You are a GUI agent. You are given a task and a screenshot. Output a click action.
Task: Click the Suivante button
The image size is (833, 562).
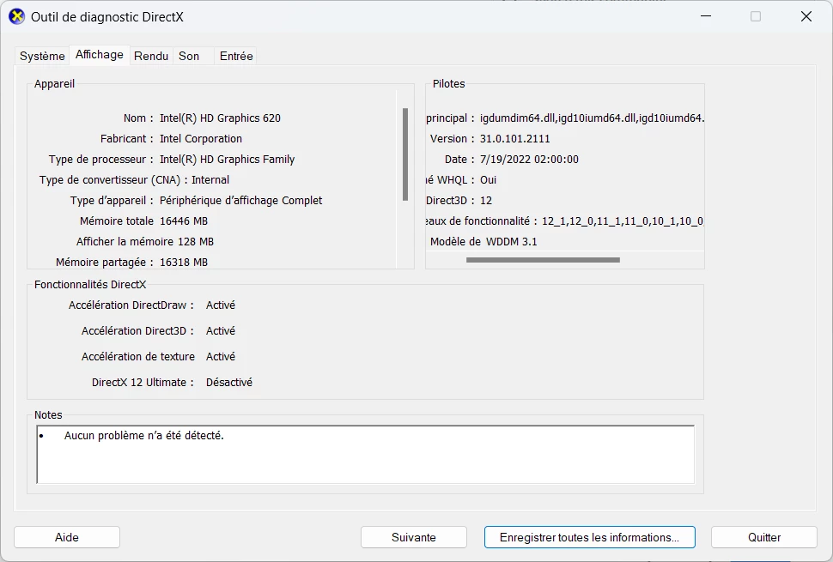[414, 537]
